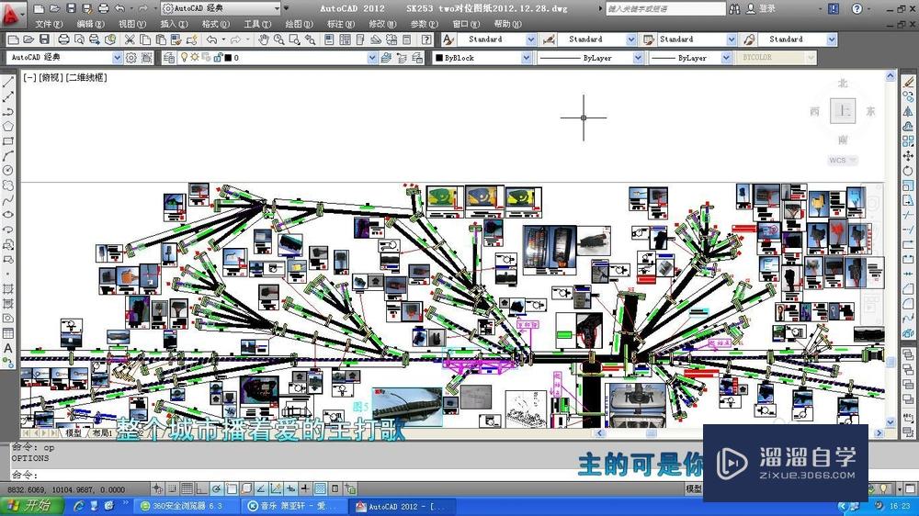The height and width of the screenshot is (516, 919).
Task: Click the black ByBlock color swatch
Action: coord(438,58)
